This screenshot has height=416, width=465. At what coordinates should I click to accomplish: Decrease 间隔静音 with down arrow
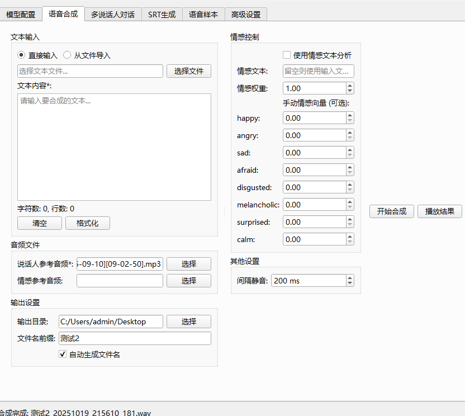(x=350, y=283)
